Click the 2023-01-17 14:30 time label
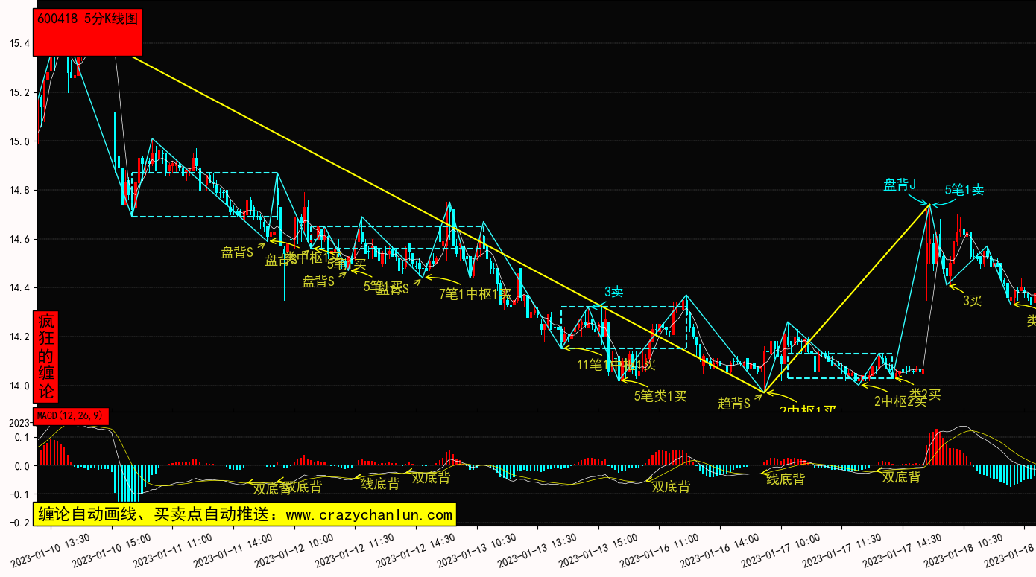Image resolution: width=1036 pixels, height=577 pixels. [903, 549]
